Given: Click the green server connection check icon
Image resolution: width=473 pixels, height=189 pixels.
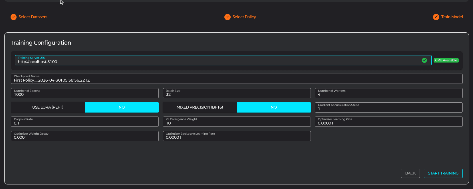Looking at the screenshot, I should (x=424, y=60).
